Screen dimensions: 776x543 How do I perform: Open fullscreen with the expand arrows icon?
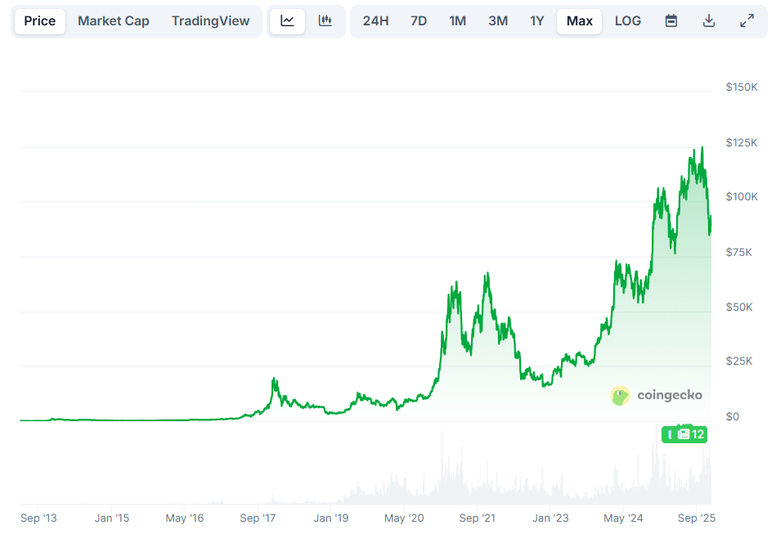coord(747,20)
